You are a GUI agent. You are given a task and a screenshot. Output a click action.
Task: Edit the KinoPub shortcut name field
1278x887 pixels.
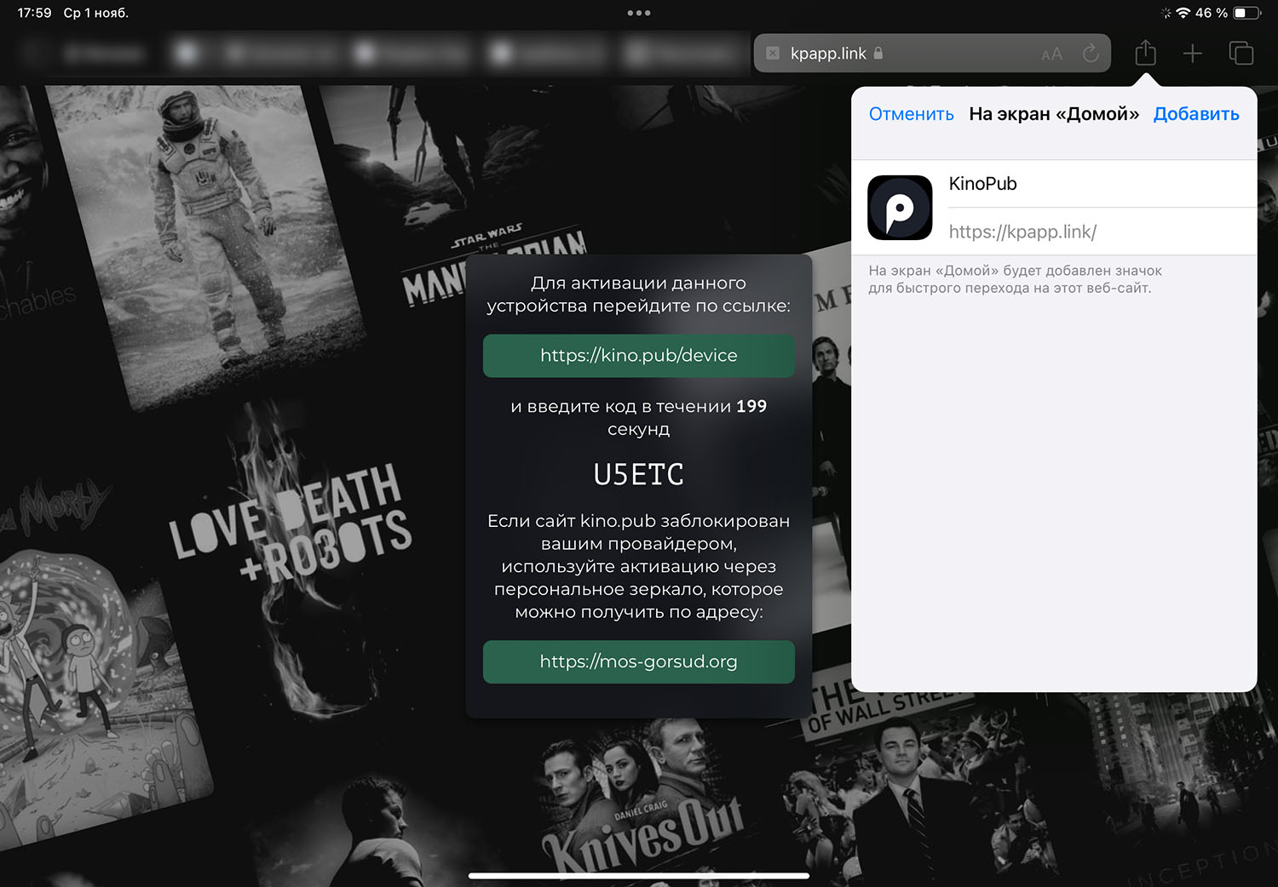pos(1102,184)
